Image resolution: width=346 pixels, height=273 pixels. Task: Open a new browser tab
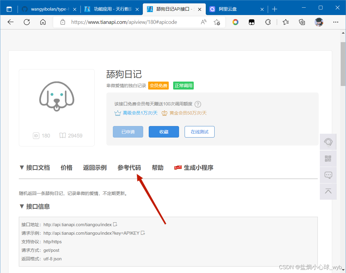click(275, 9)
